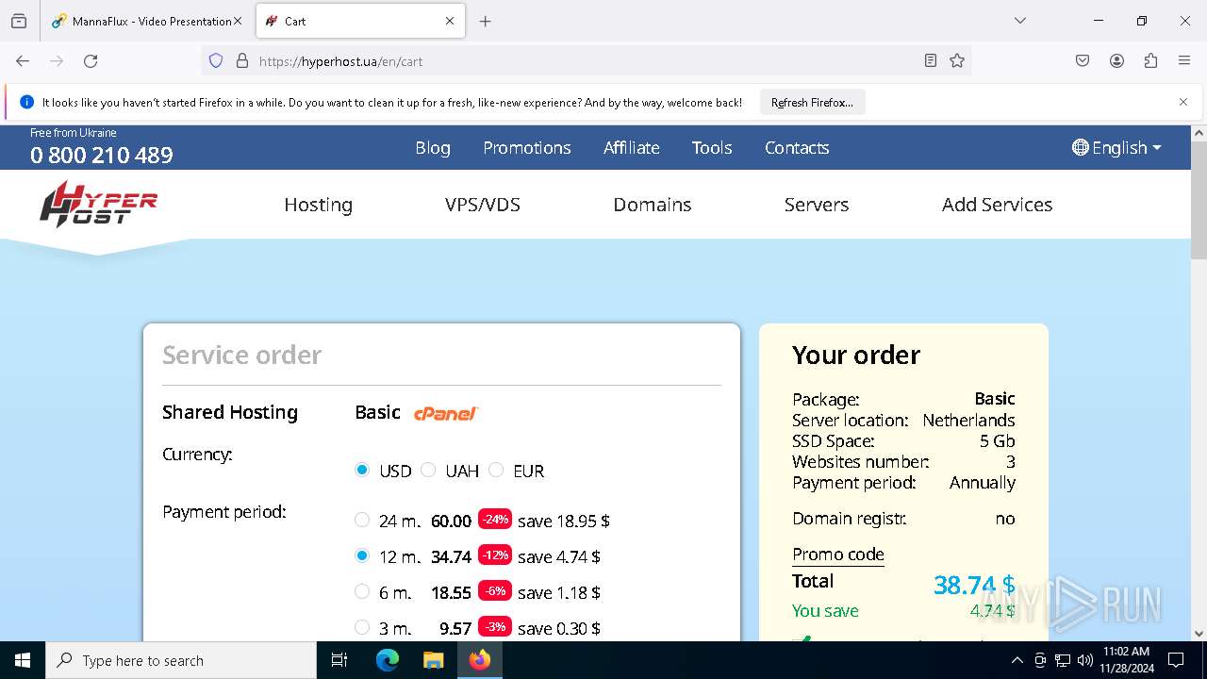This screenshot has width=1207, height=679.
Task: Open Tools page
Action: (712, 148)
